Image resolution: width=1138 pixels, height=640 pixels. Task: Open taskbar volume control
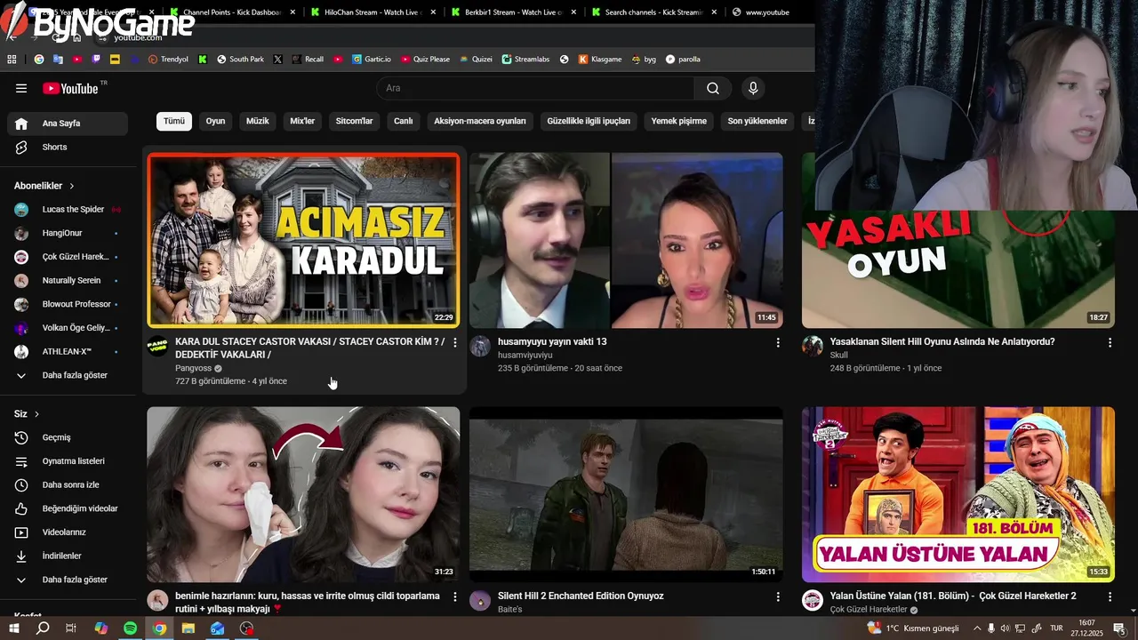coord(1006,628)
